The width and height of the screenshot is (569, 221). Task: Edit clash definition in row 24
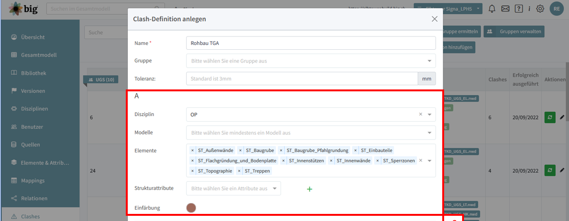coord(562,170)
